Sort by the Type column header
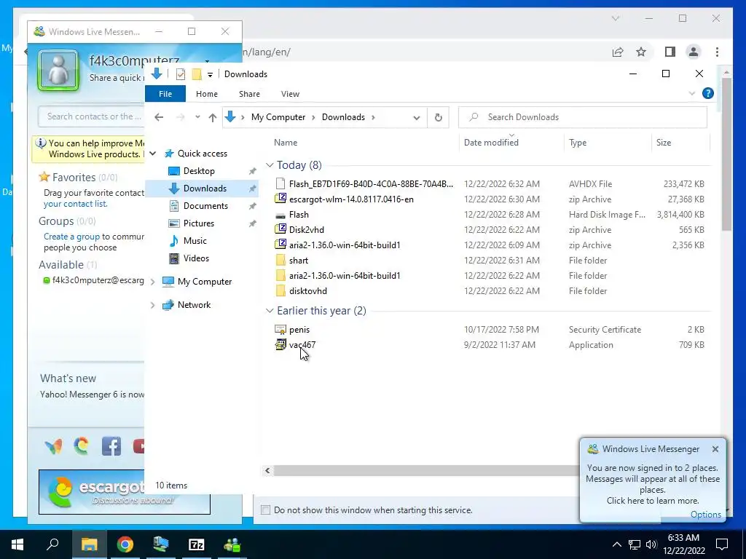The width and height of the screenshot is (746, 559). tap(578, 142)
